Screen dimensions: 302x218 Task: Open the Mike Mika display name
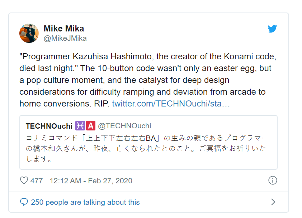(x=64, y=29)
